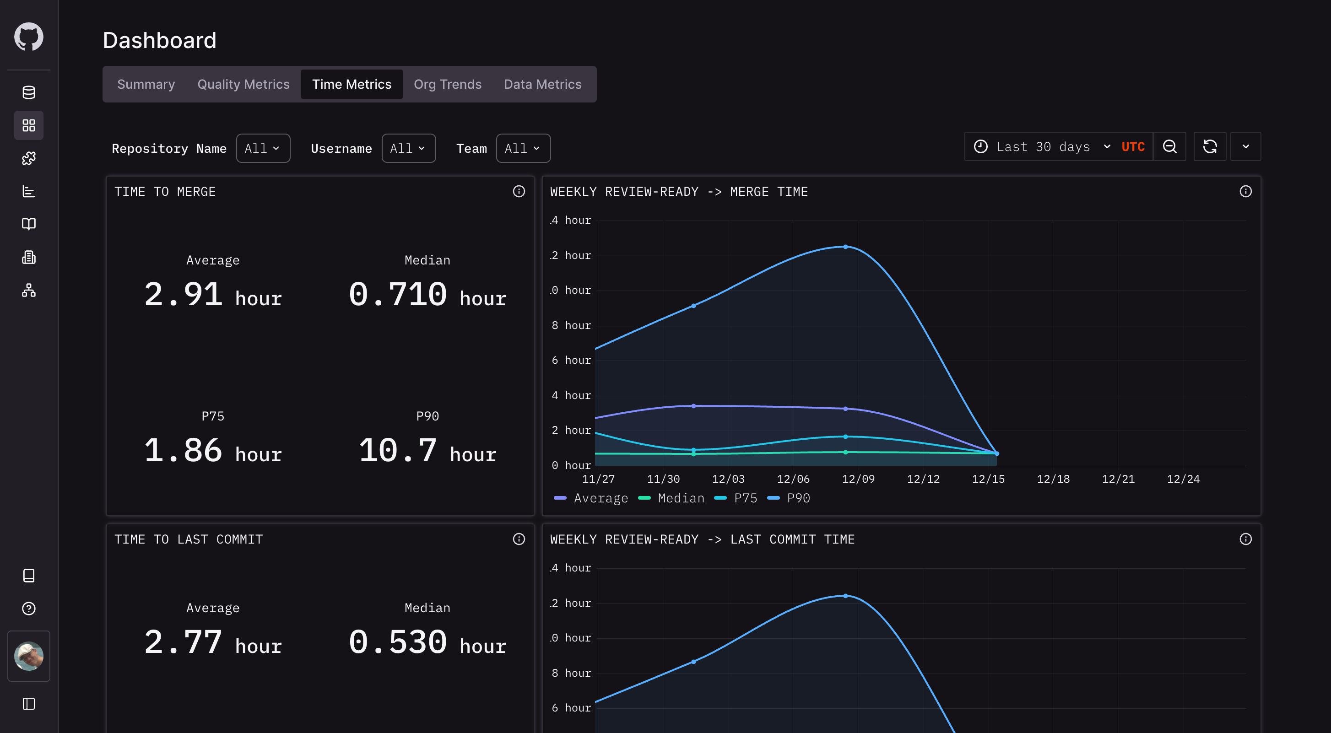1331x733 pixels.
Task: Click the help question mark icon
Action: pos(28,609)
